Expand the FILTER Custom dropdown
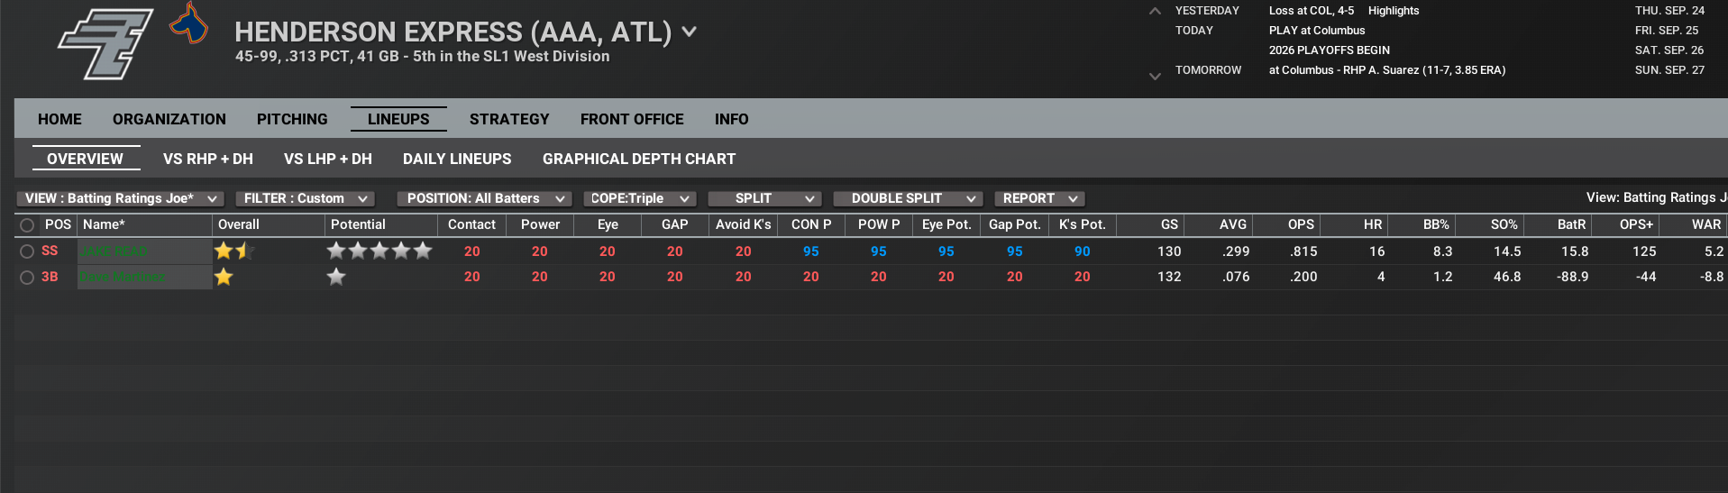The image size is (1728, 493). pyautogui.click(x=305, y=198)
